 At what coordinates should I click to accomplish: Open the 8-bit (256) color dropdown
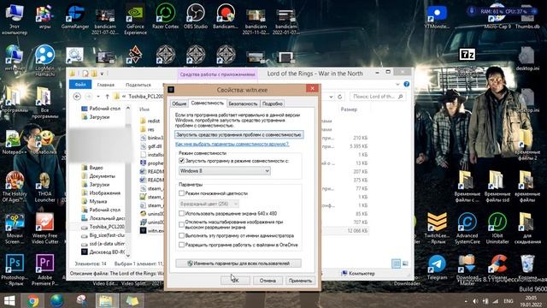coord(209,204)
